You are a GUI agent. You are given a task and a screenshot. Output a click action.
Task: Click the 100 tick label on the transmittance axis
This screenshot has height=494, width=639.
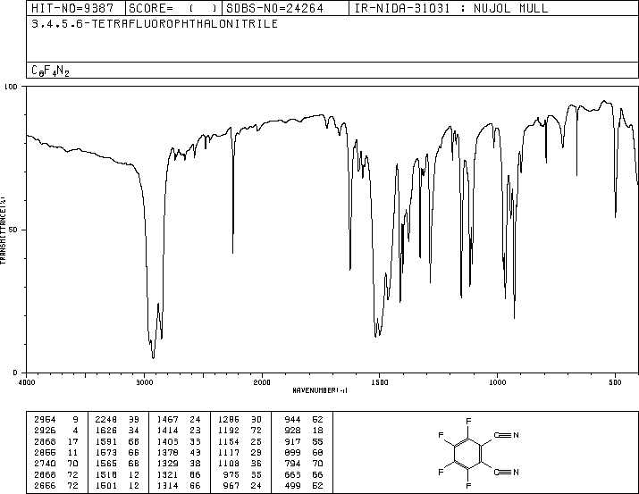pyautogui.click(x=11, y=87)
